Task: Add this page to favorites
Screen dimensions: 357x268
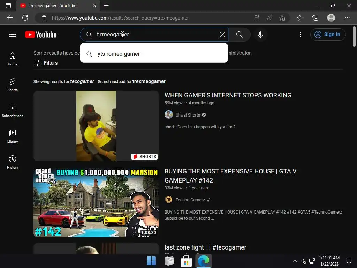Action: tap(282, 18)
